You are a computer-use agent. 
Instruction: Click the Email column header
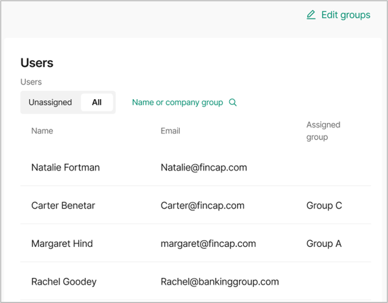point(170,131)
